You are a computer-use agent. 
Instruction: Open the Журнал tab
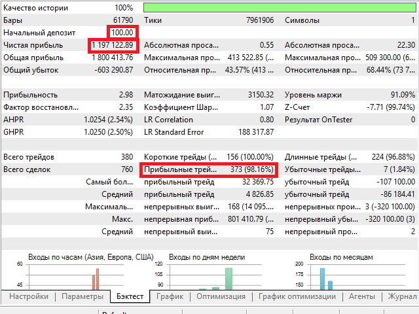pos(403,296)
